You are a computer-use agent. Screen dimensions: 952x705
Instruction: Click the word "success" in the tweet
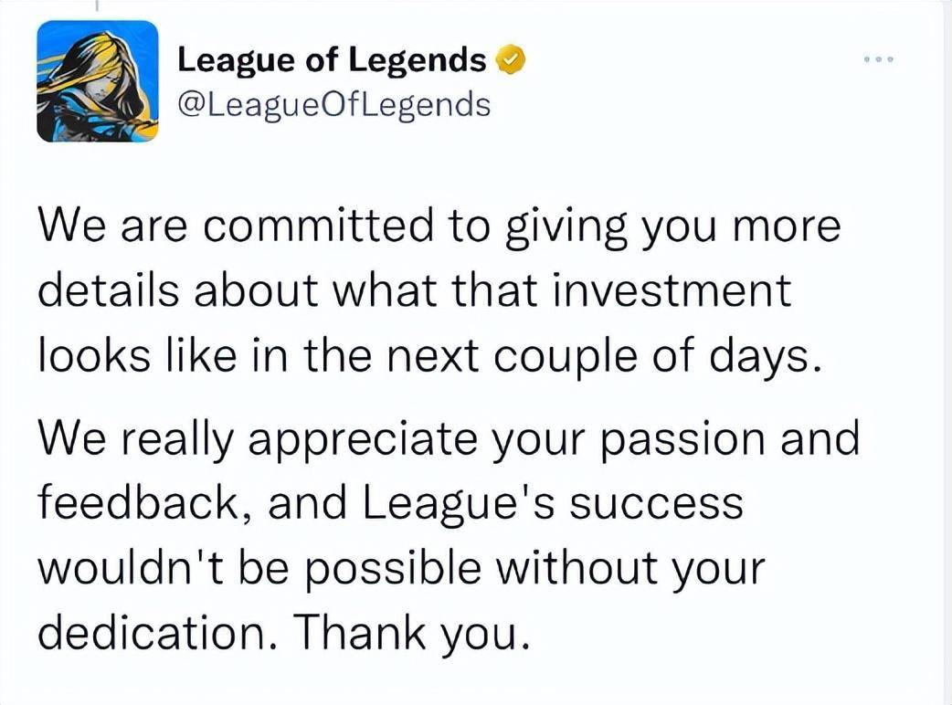[x=656, y=505]
